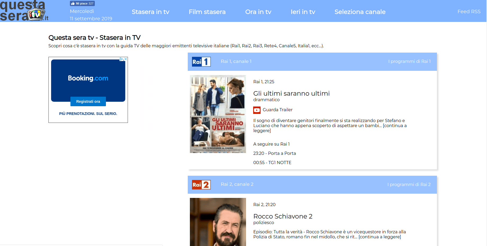View I programmi di Rai 1
The width and height of the screenshot is (487, 246).
(x=409, y=61)
